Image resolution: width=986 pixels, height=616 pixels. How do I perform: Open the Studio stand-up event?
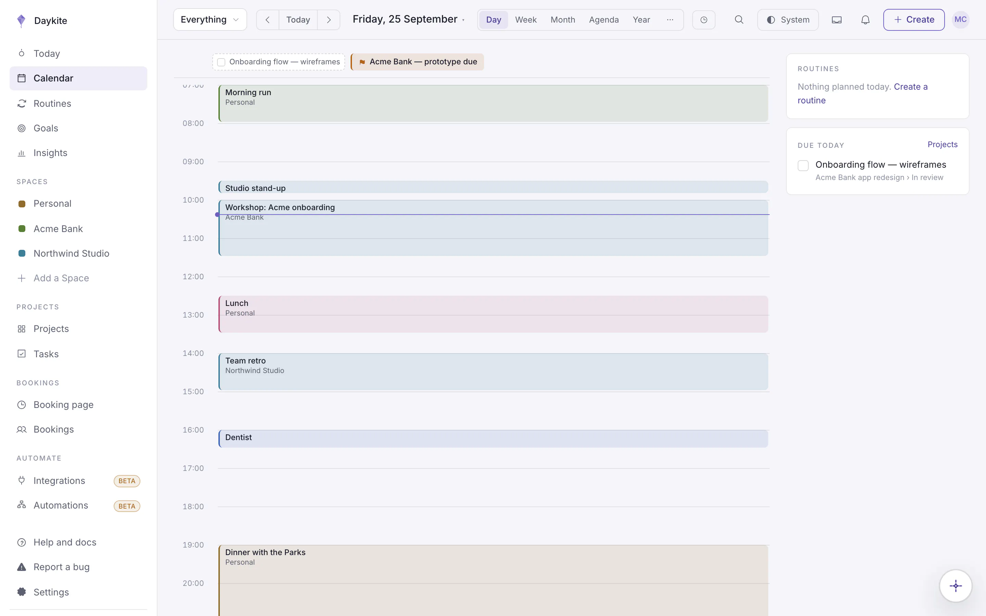click(x=493, y=187)
